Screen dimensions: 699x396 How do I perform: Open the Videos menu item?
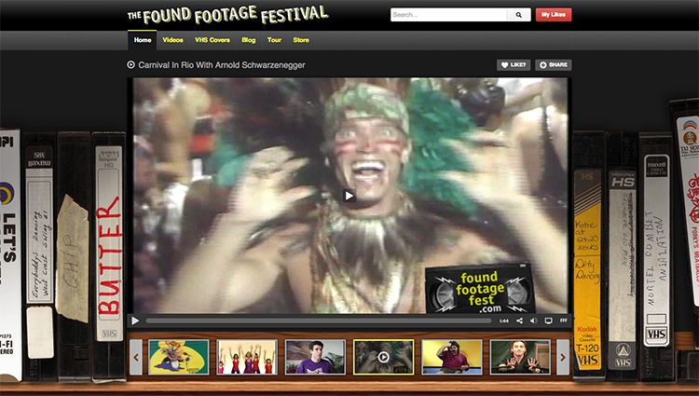(172, 40)
